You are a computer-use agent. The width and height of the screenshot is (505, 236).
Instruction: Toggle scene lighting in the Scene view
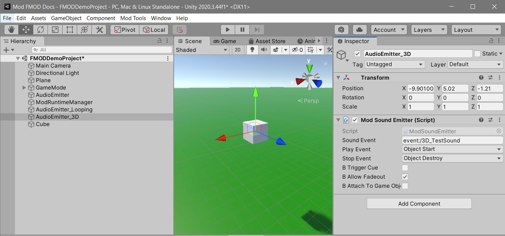point(252,50)
